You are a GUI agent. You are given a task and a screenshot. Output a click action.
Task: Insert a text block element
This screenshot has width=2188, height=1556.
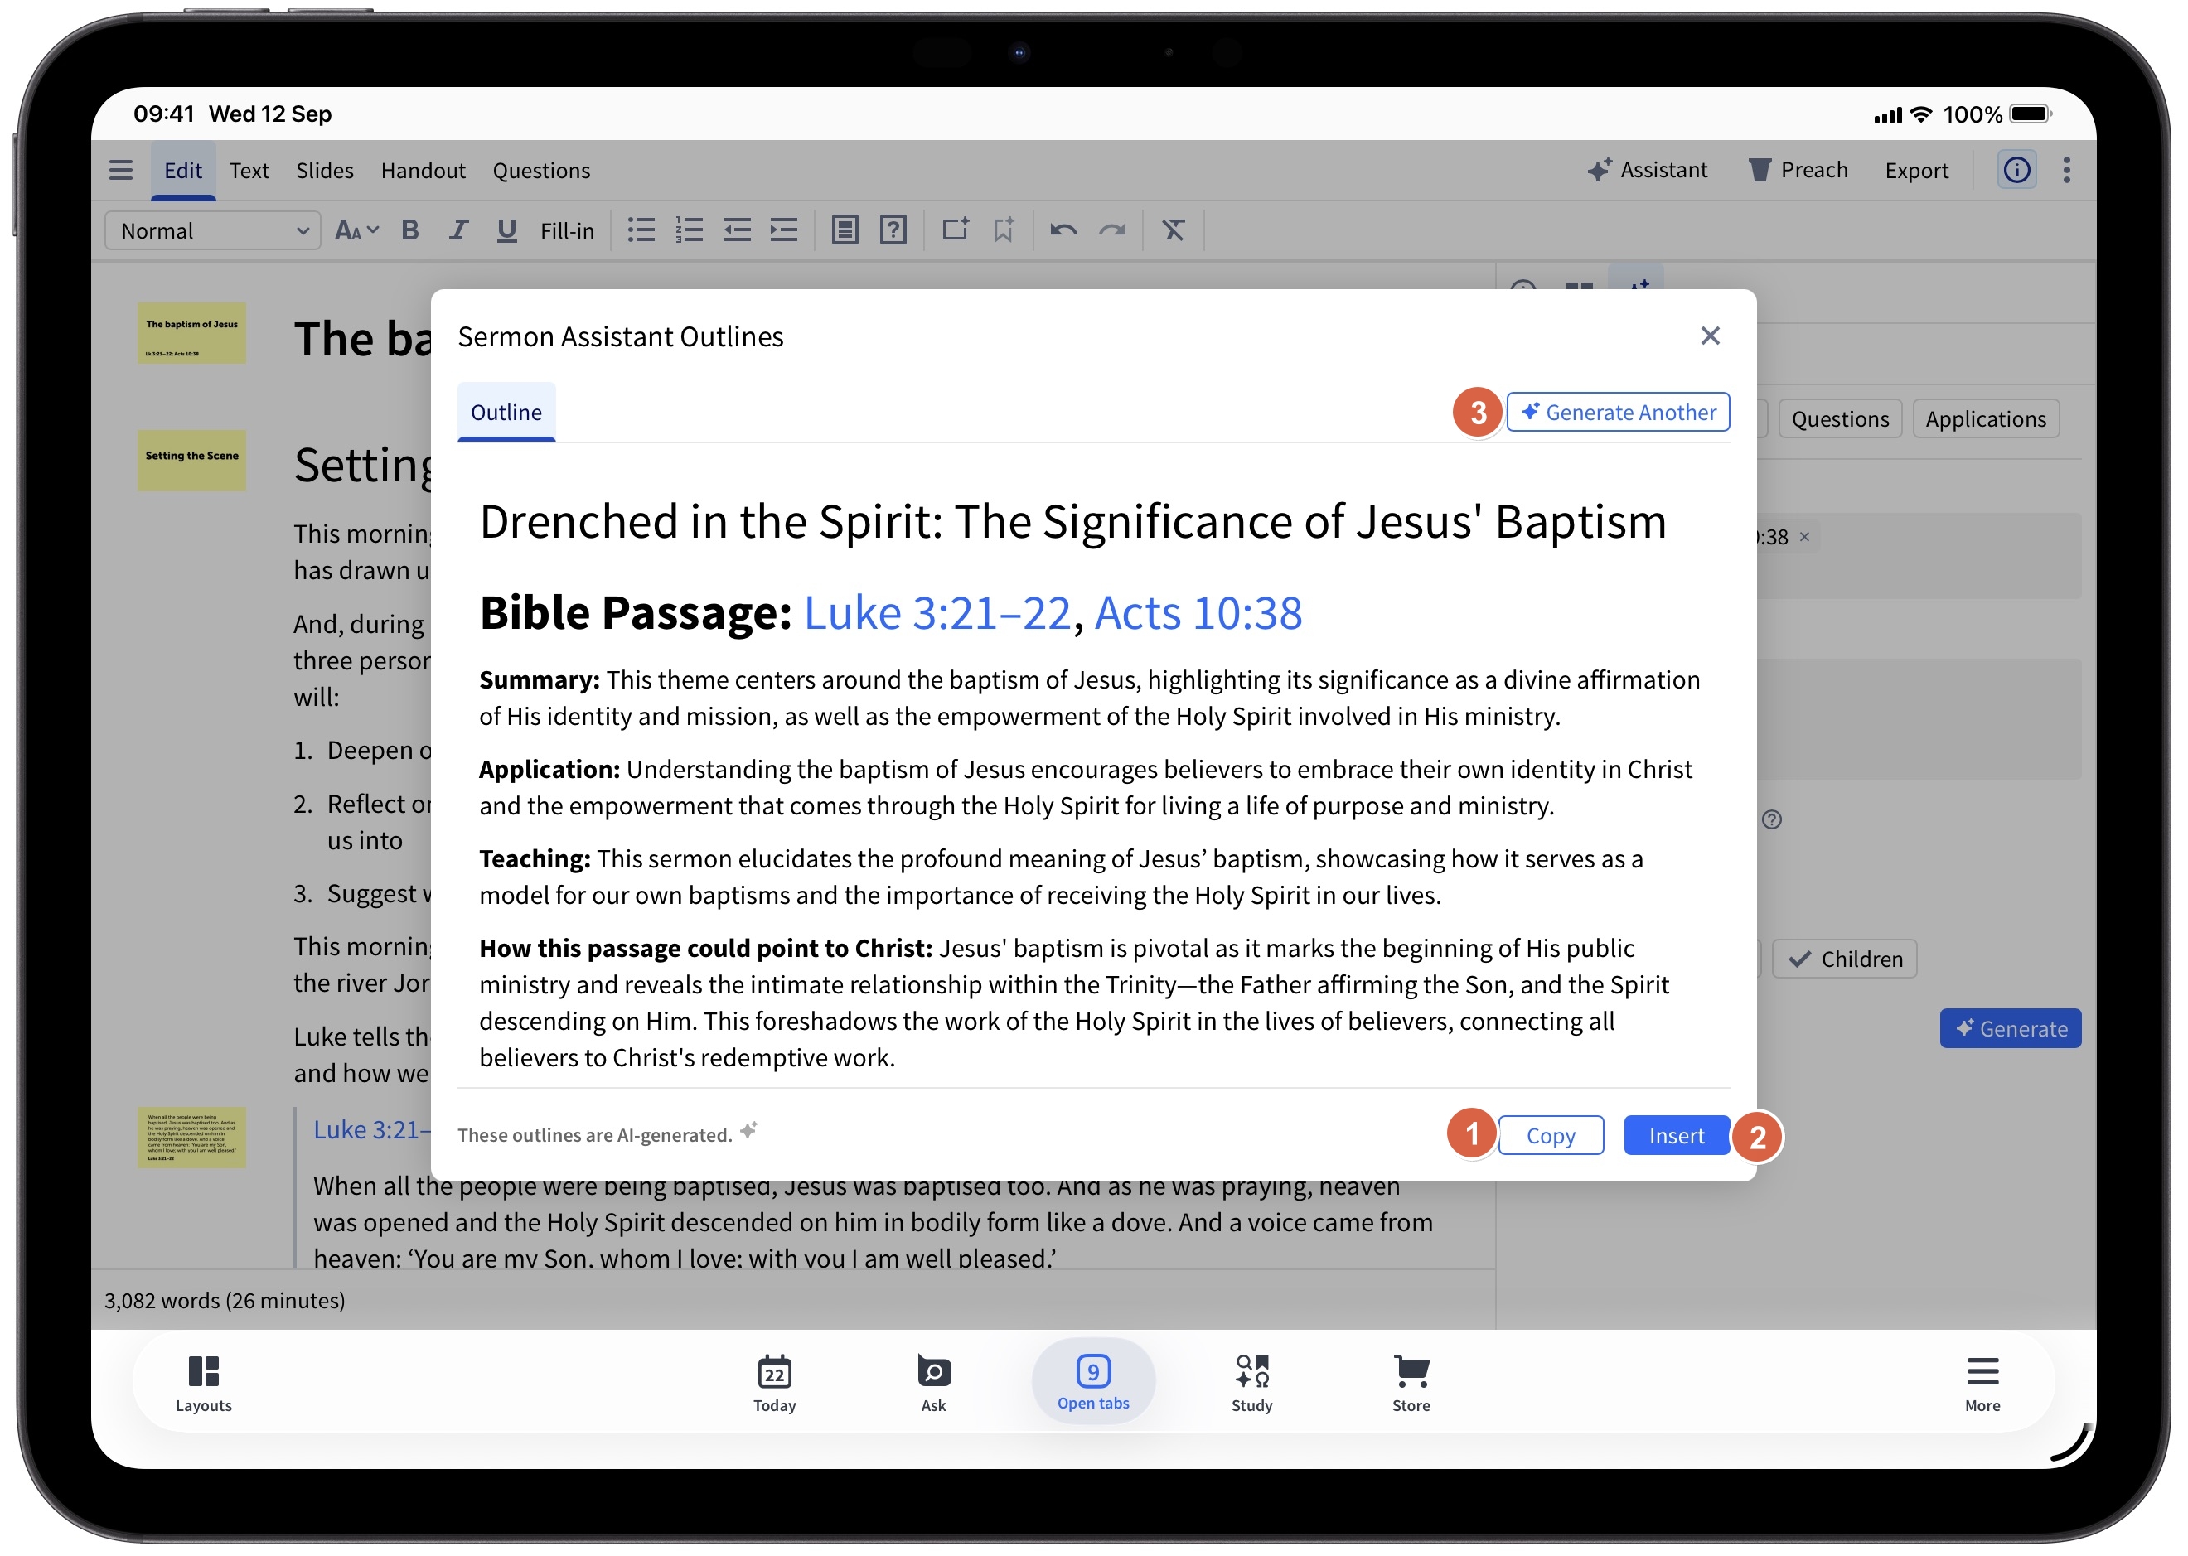point(845,230)
